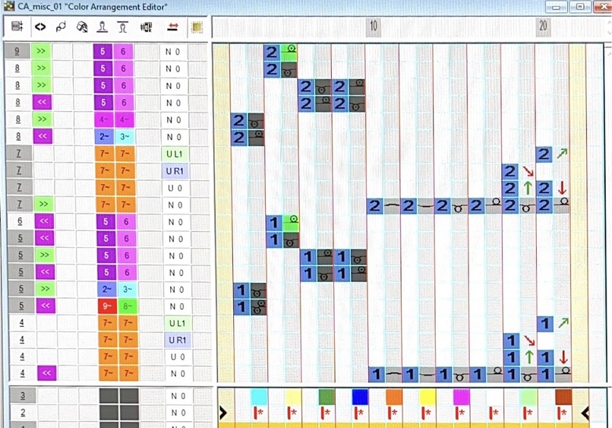Viewport: 612px width, 428px height.
Task: Click the 'U L1' cell in row 7
Action: 175,154
